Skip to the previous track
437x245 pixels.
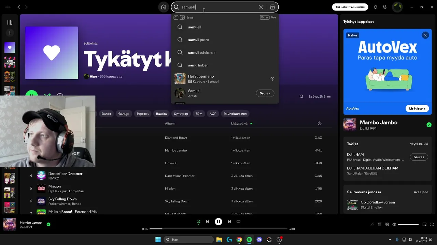208,222
